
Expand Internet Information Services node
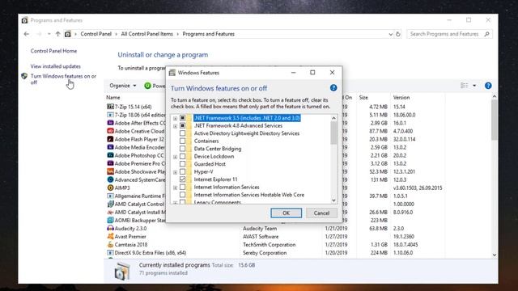click(175, 188)
